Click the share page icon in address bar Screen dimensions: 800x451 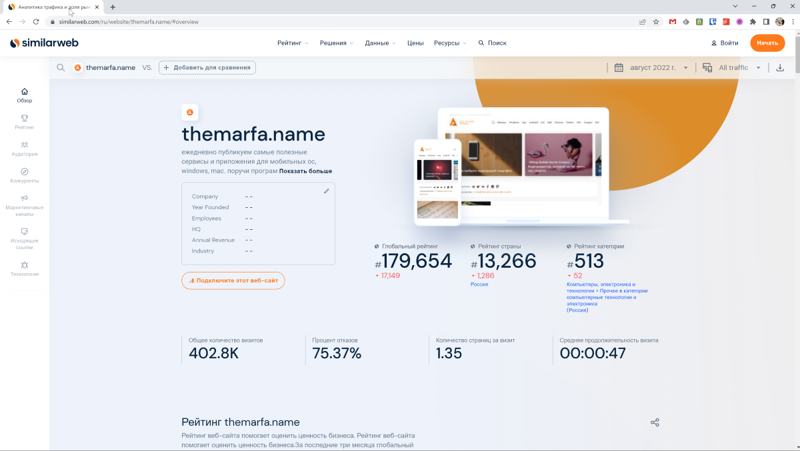(643, 21)
